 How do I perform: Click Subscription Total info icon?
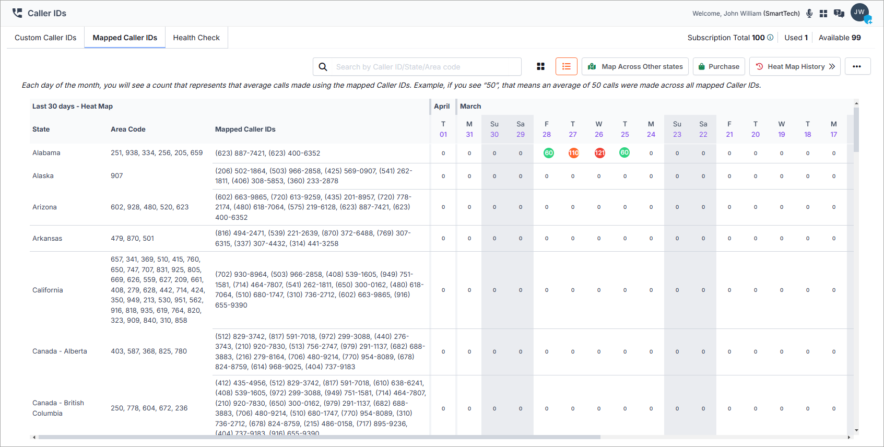click(770, 38)
